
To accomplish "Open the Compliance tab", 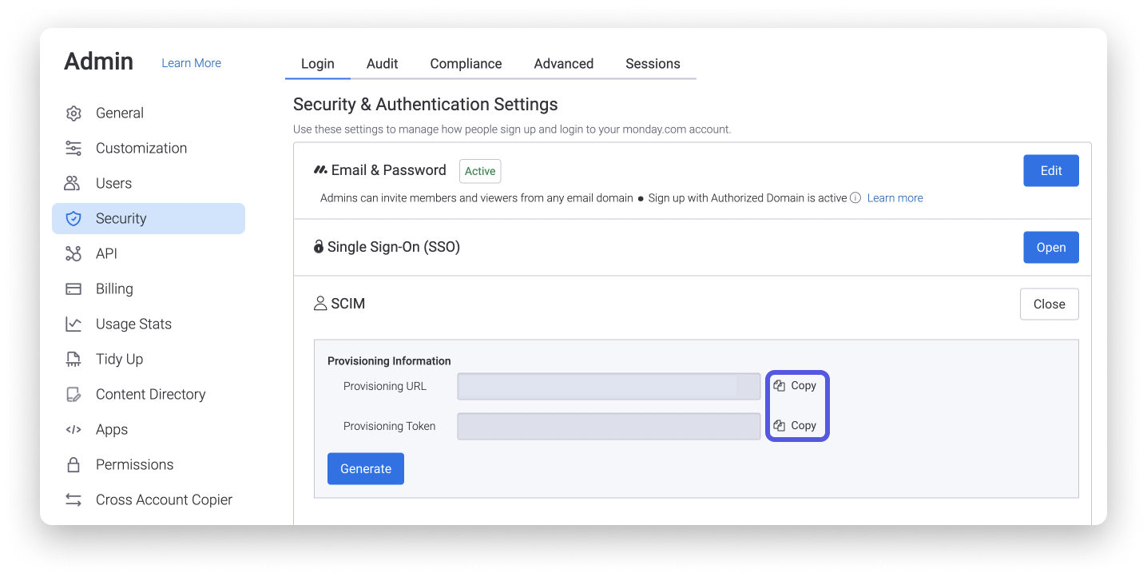I will tap(466, 63).
